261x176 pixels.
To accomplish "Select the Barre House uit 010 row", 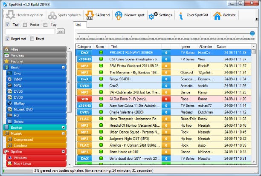I will click(x=163, y=152).
